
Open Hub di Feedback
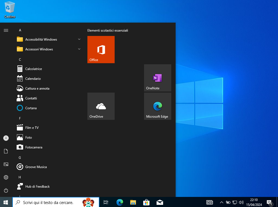coord(49,186)
